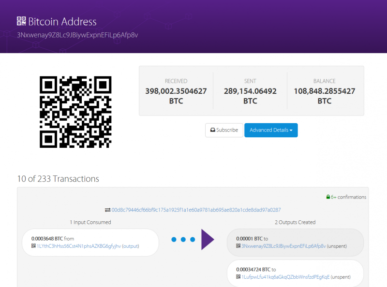Image resolution: width=387 pixels, height=287 pixels.
Task: Click the output amount 0.00034724 BTC
Action: tap(253, 270)
